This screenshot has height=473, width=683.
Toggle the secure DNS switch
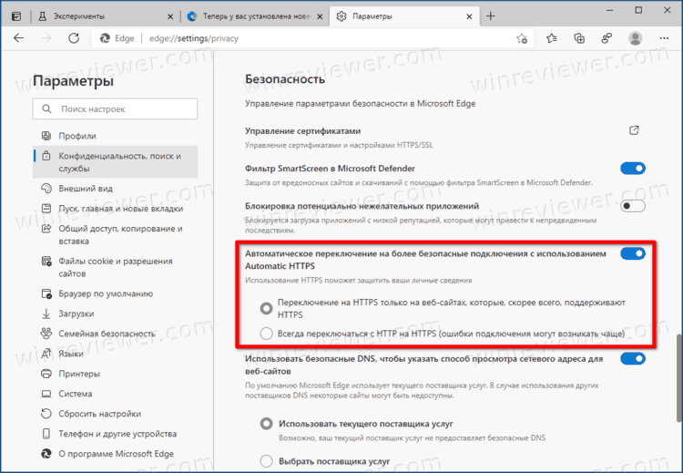(x=633, y=359)
